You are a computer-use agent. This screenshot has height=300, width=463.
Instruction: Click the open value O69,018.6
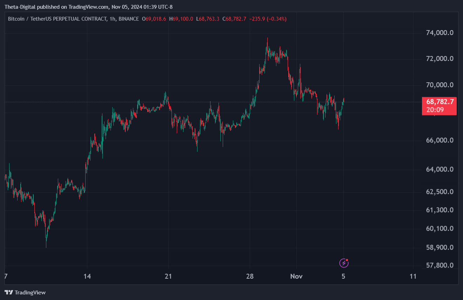tap(154, 19)
